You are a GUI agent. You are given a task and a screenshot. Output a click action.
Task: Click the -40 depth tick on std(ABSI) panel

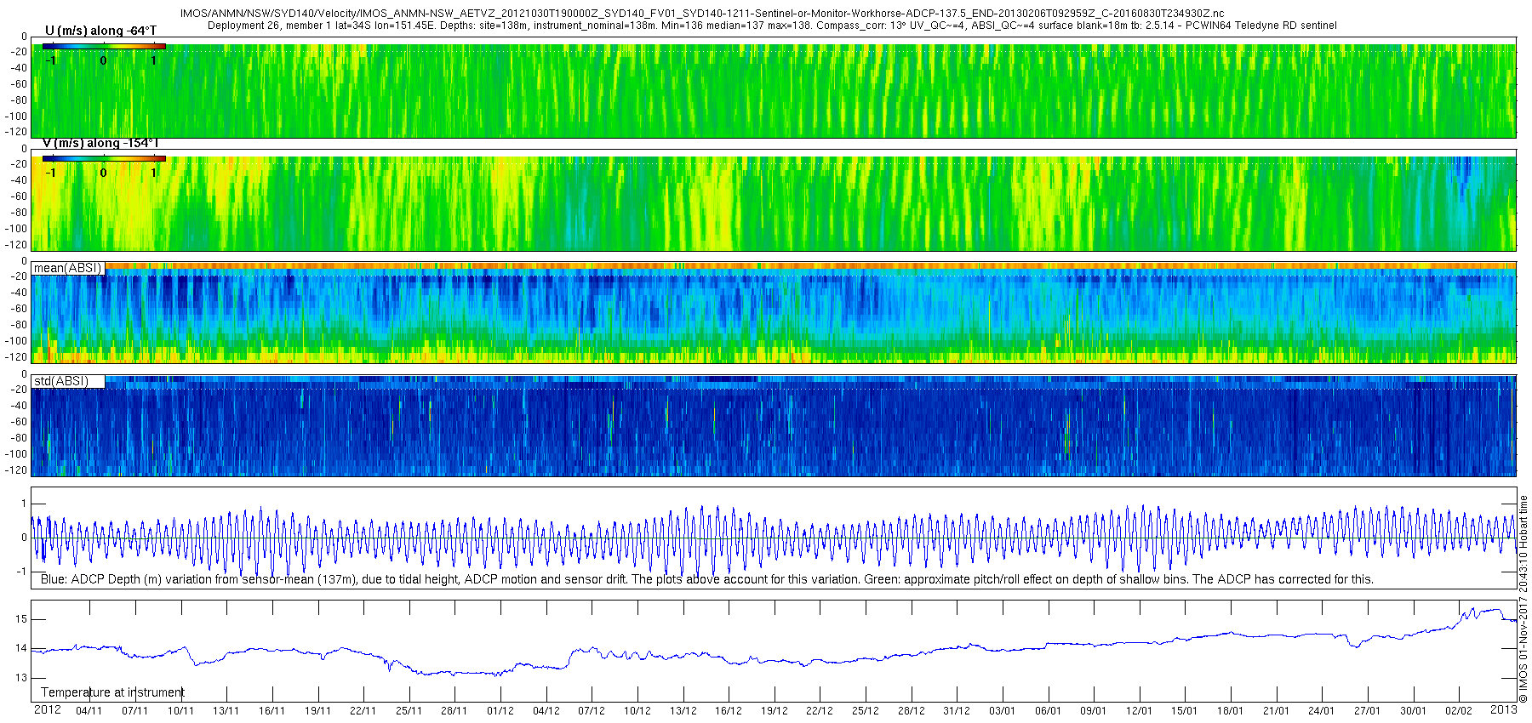tap(18, 406)
